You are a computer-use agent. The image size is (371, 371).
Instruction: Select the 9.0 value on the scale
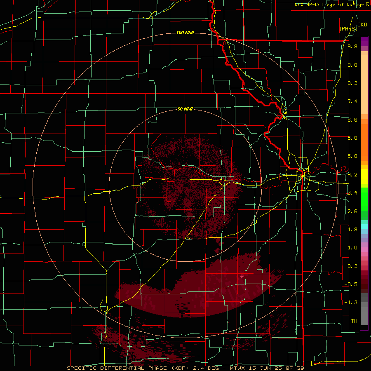(352, 65)
